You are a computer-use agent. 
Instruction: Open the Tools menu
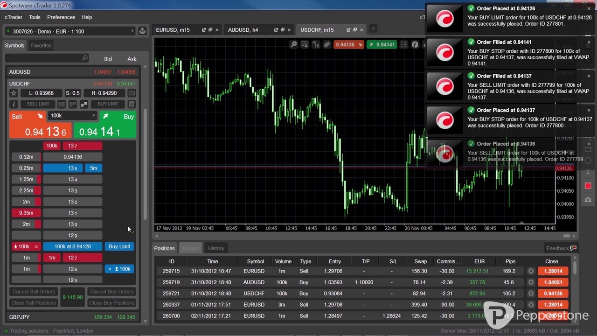coord(35,17)
